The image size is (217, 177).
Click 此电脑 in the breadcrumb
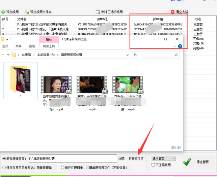coord(26,55)
